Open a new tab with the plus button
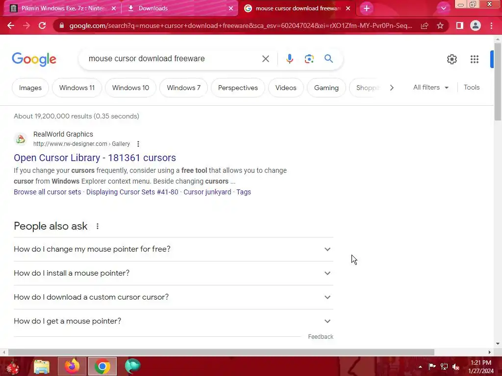The height and width of the screenshot is (376, 502). pos(367,8)
